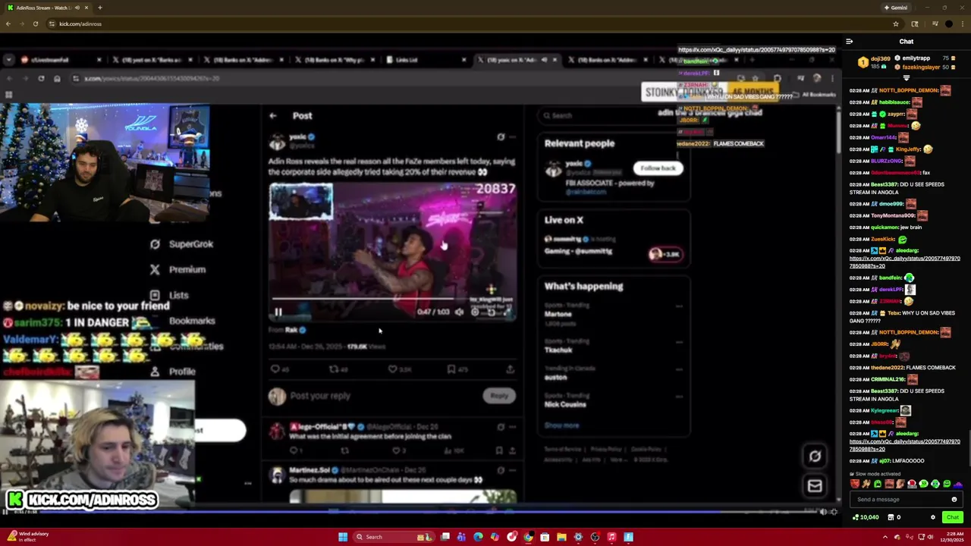Repost the tweet via retweet icon

[334, 369]
